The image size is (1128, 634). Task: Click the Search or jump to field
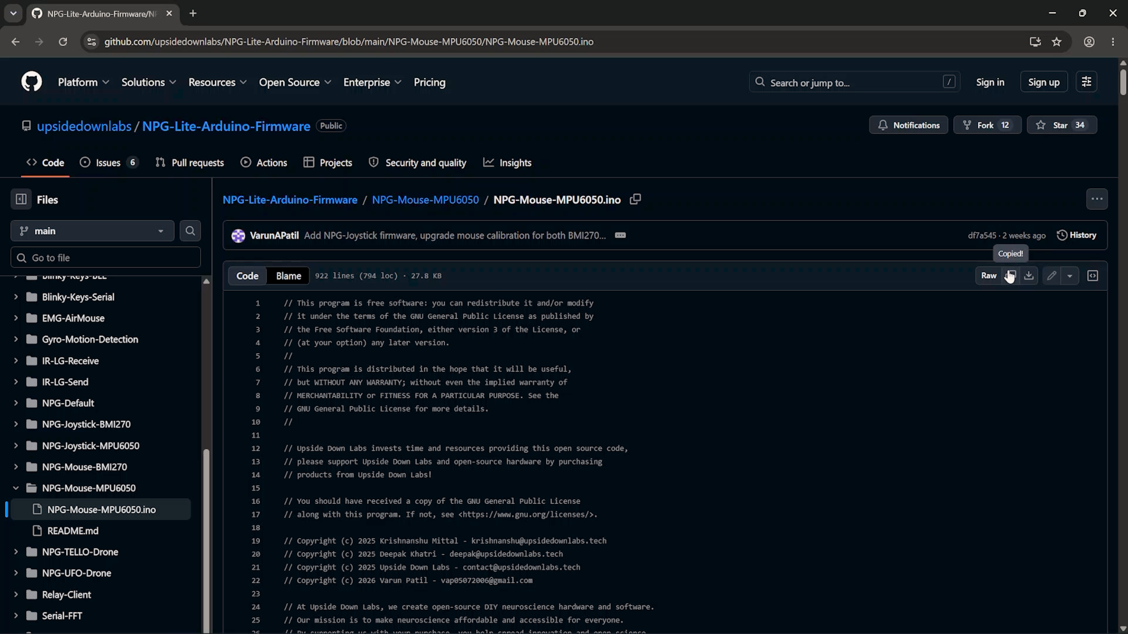click(x=854, y=82)
